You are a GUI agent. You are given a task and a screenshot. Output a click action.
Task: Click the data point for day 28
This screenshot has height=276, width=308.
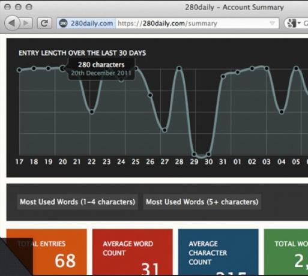179,68
